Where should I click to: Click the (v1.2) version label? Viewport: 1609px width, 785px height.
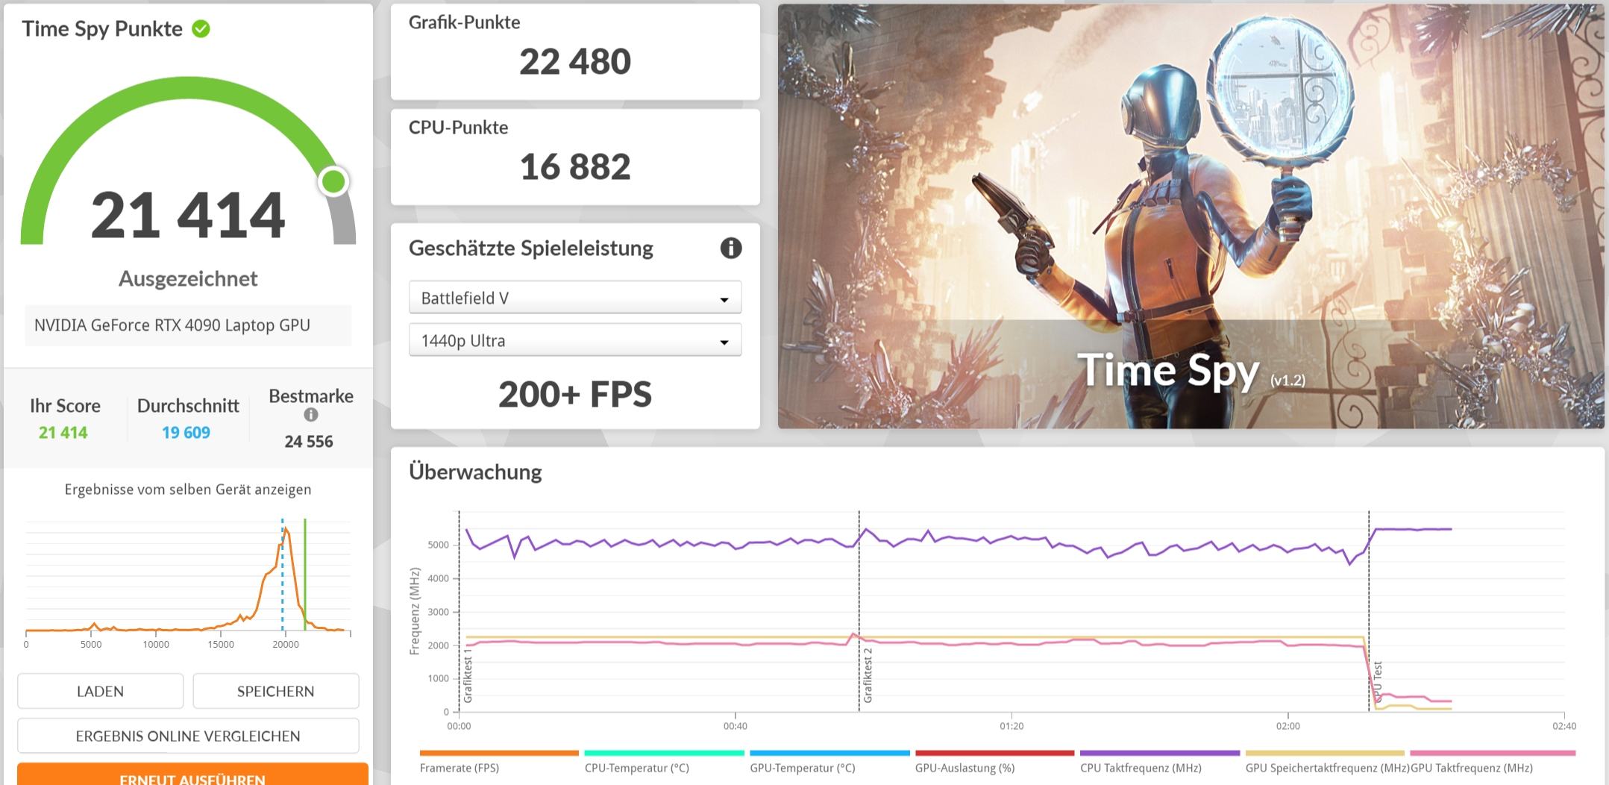coord(1288,381)
